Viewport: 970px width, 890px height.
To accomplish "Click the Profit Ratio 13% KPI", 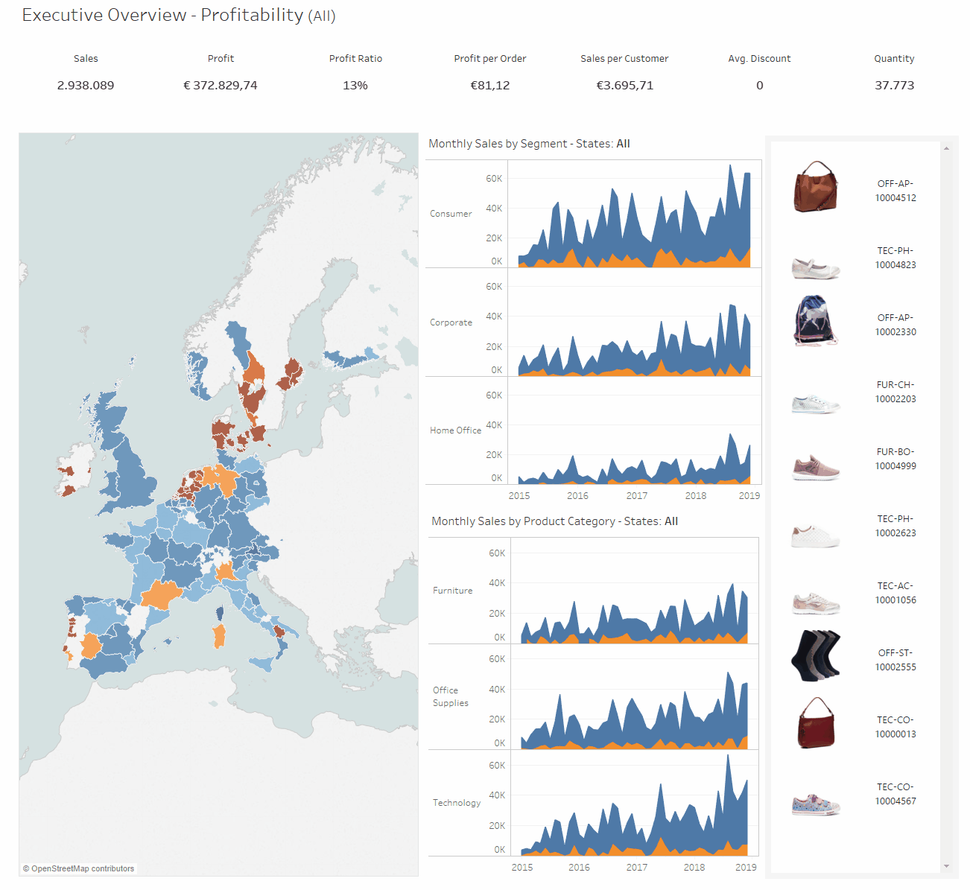I will [355, 85].
